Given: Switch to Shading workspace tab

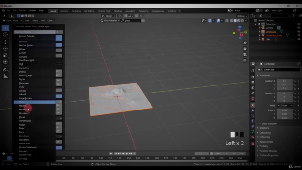Looking at the screenshot, I should (x=117, y=11).
